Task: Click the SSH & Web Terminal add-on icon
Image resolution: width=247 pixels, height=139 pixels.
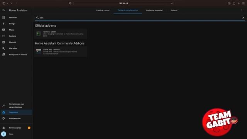Action: (x=39, y=51)
